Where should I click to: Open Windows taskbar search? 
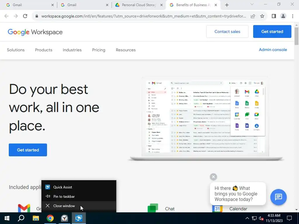[x=21, y=218]
